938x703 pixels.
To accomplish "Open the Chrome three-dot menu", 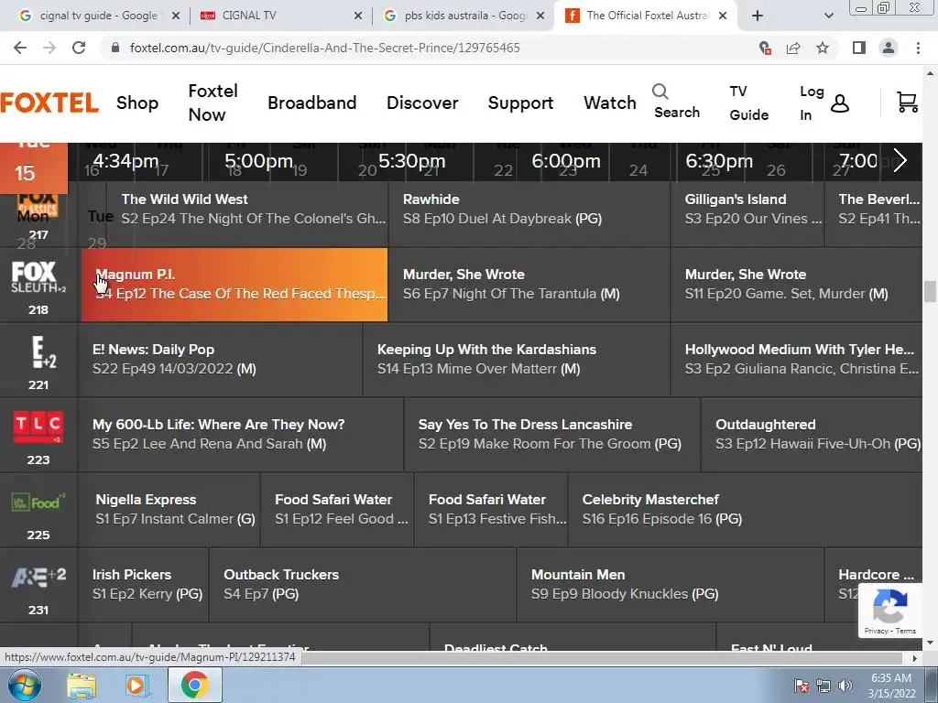I will coord(918,48).
